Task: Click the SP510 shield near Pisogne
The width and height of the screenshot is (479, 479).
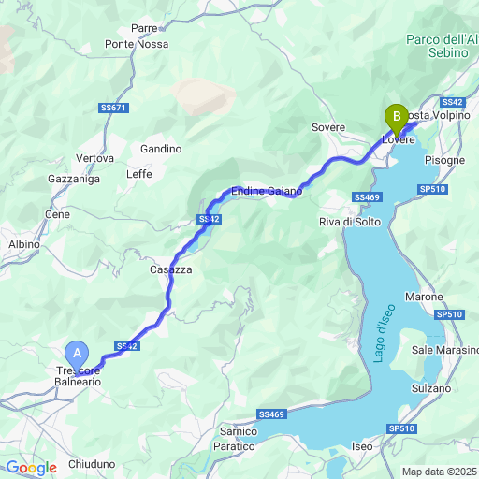Action: tap(432, 189)
